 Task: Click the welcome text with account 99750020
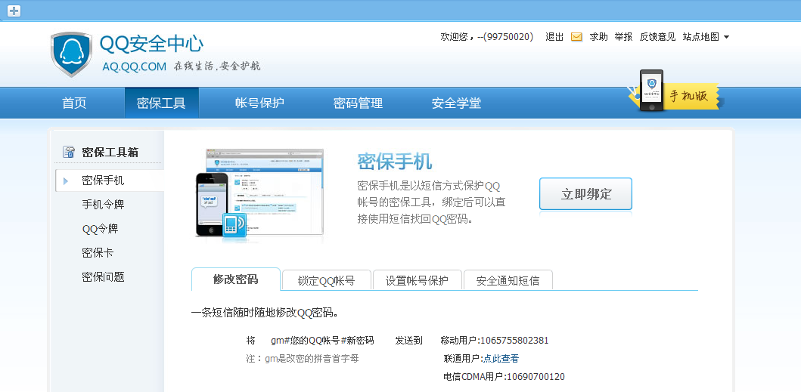487,37
